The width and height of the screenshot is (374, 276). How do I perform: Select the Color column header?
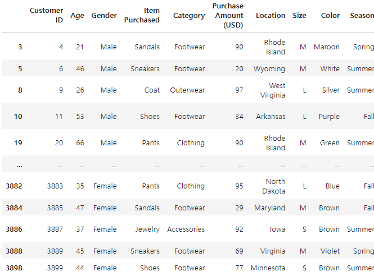click(x=330, y=16)
